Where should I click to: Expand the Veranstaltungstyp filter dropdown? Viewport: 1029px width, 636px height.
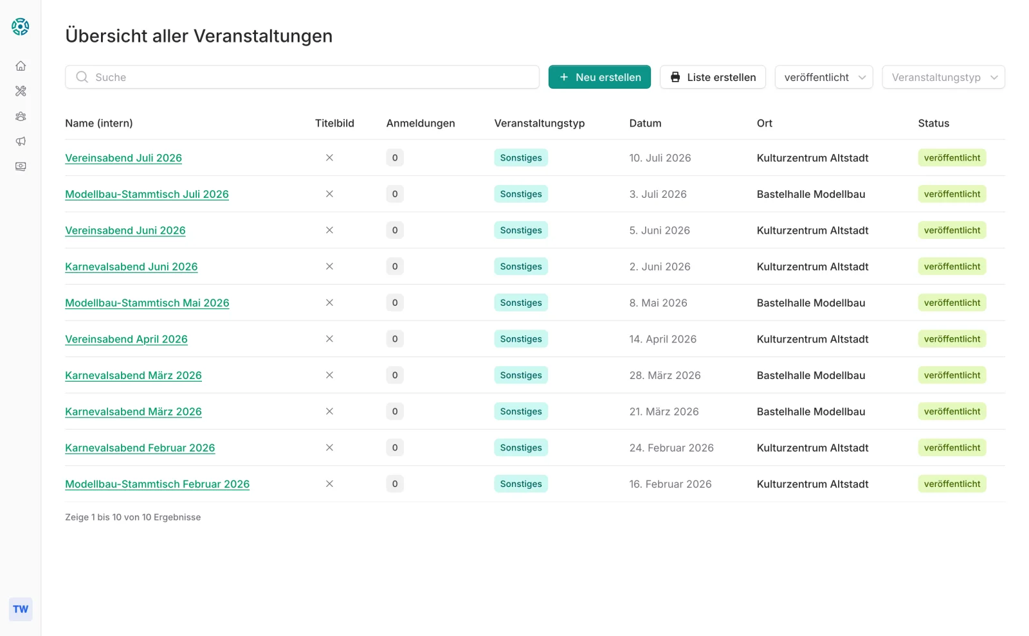pos(943,77)
